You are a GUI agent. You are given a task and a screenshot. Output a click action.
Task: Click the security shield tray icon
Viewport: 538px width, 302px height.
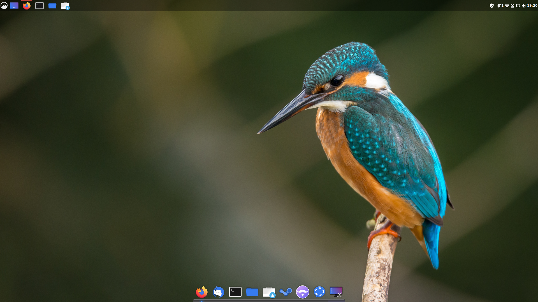coord(492,6)
